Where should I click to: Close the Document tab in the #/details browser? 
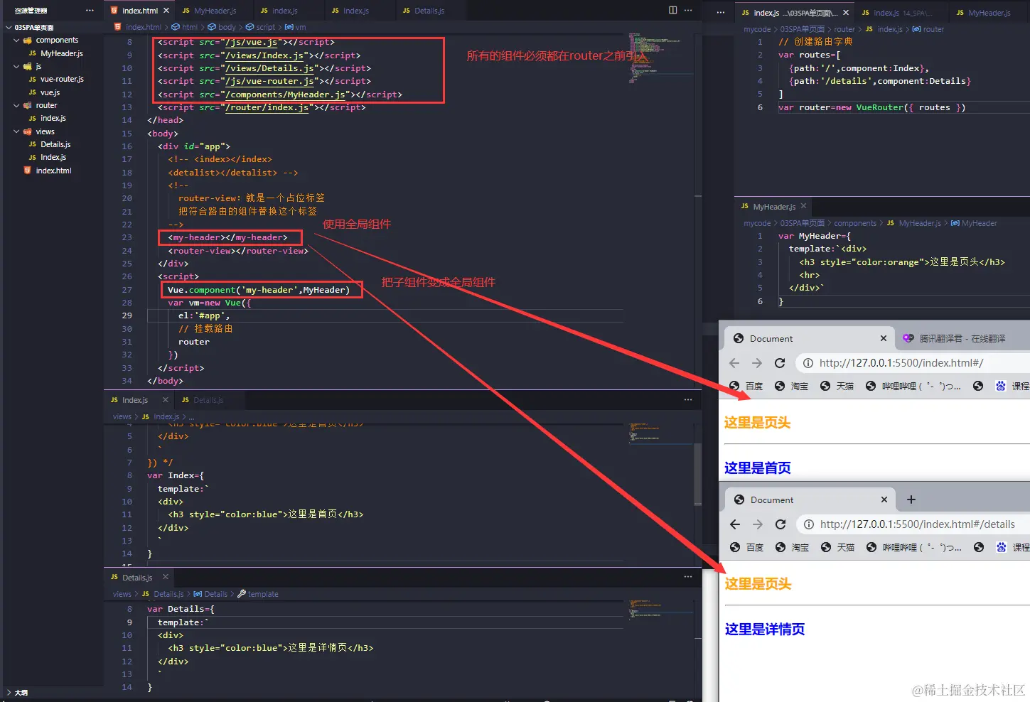point(884,499)
